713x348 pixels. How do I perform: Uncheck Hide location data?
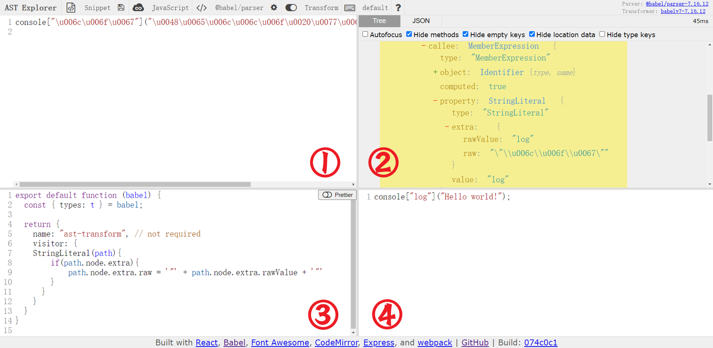pos(532,34)
